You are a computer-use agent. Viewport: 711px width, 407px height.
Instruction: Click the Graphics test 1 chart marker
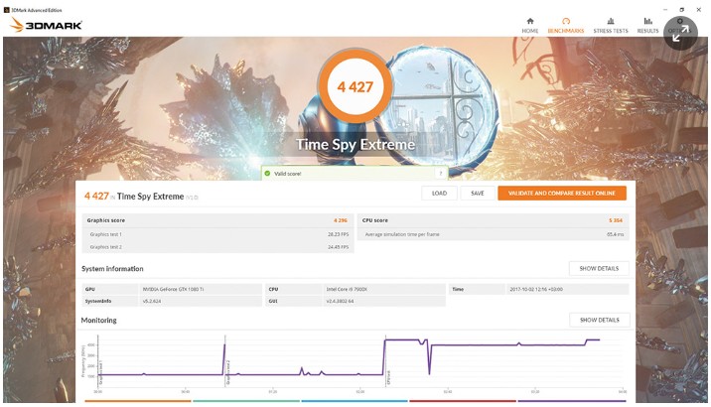tap(100, 372)
